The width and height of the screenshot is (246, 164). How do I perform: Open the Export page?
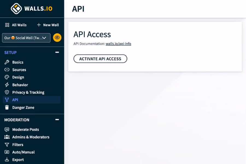(x=18, y=160)
